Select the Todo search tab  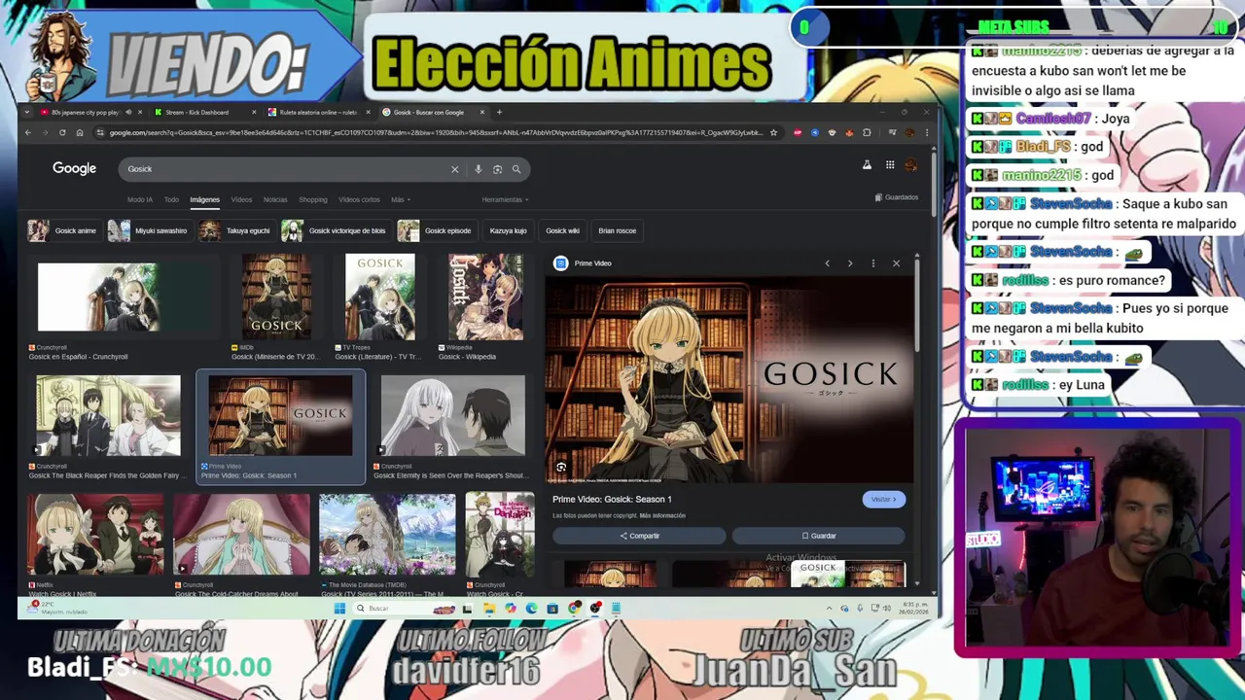click(x=171, y=199)
